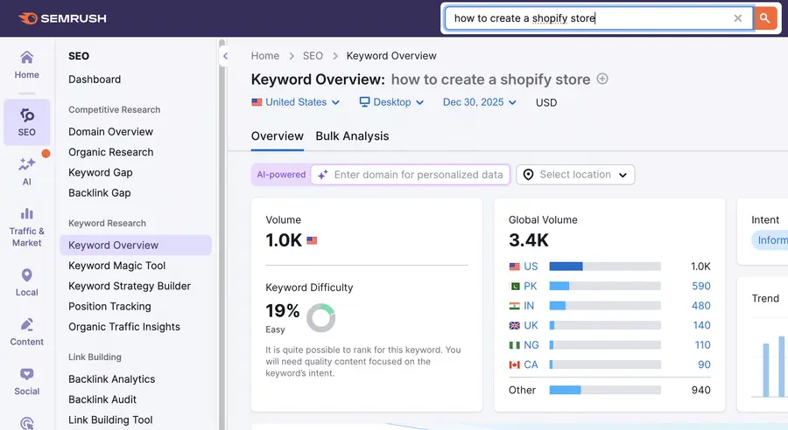This screenshot has height=430, width=788.
Task: Open the Social sidebar section
Action: pos(26,382)
